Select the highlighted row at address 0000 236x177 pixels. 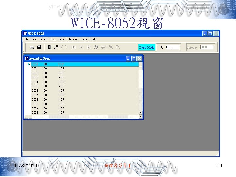[x=85, y=64]
